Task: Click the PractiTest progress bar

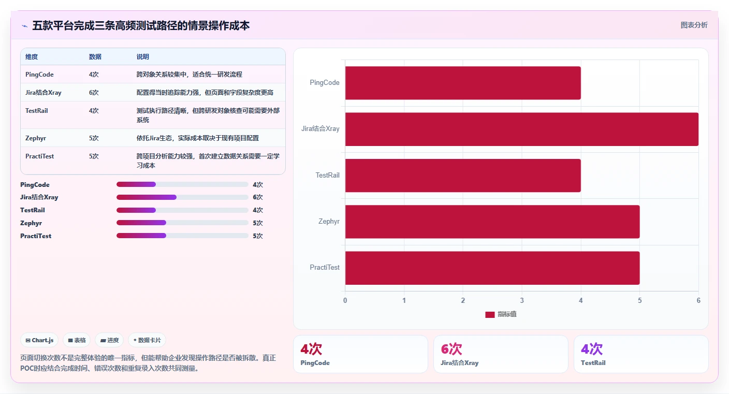Action: click(x=182, y=236)
